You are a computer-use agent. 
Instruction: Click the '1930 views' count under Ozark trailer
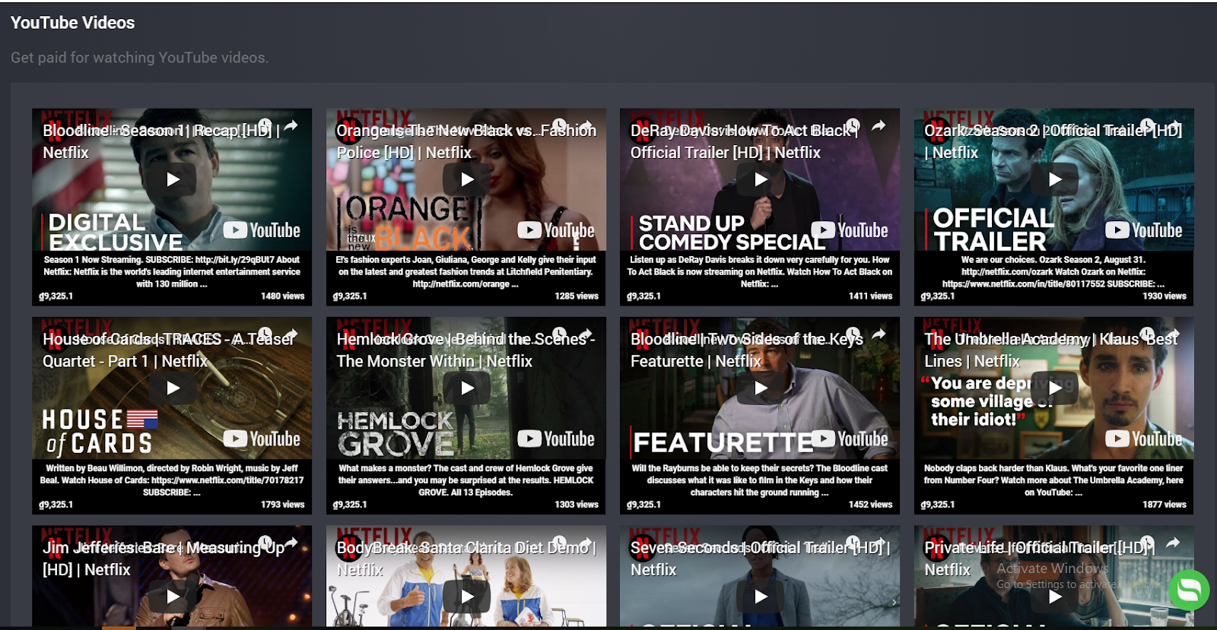click(1164, 296)
